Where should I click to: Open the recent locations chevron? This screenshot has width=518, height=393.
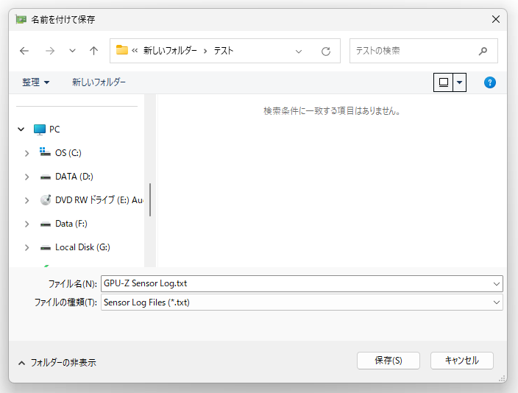click(72, 51)
